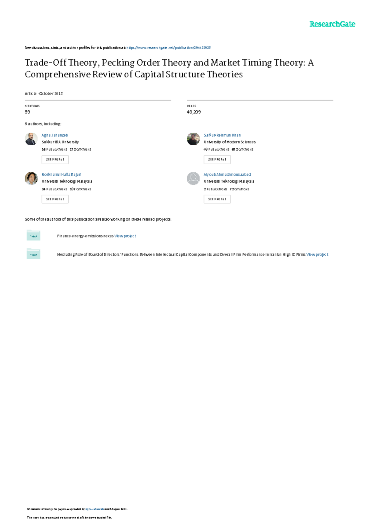The width and height of the screenshot is (374, 528).
Task: Click the Finance-energy-emissions nexus project folder icon
Action: coord(33,236)
